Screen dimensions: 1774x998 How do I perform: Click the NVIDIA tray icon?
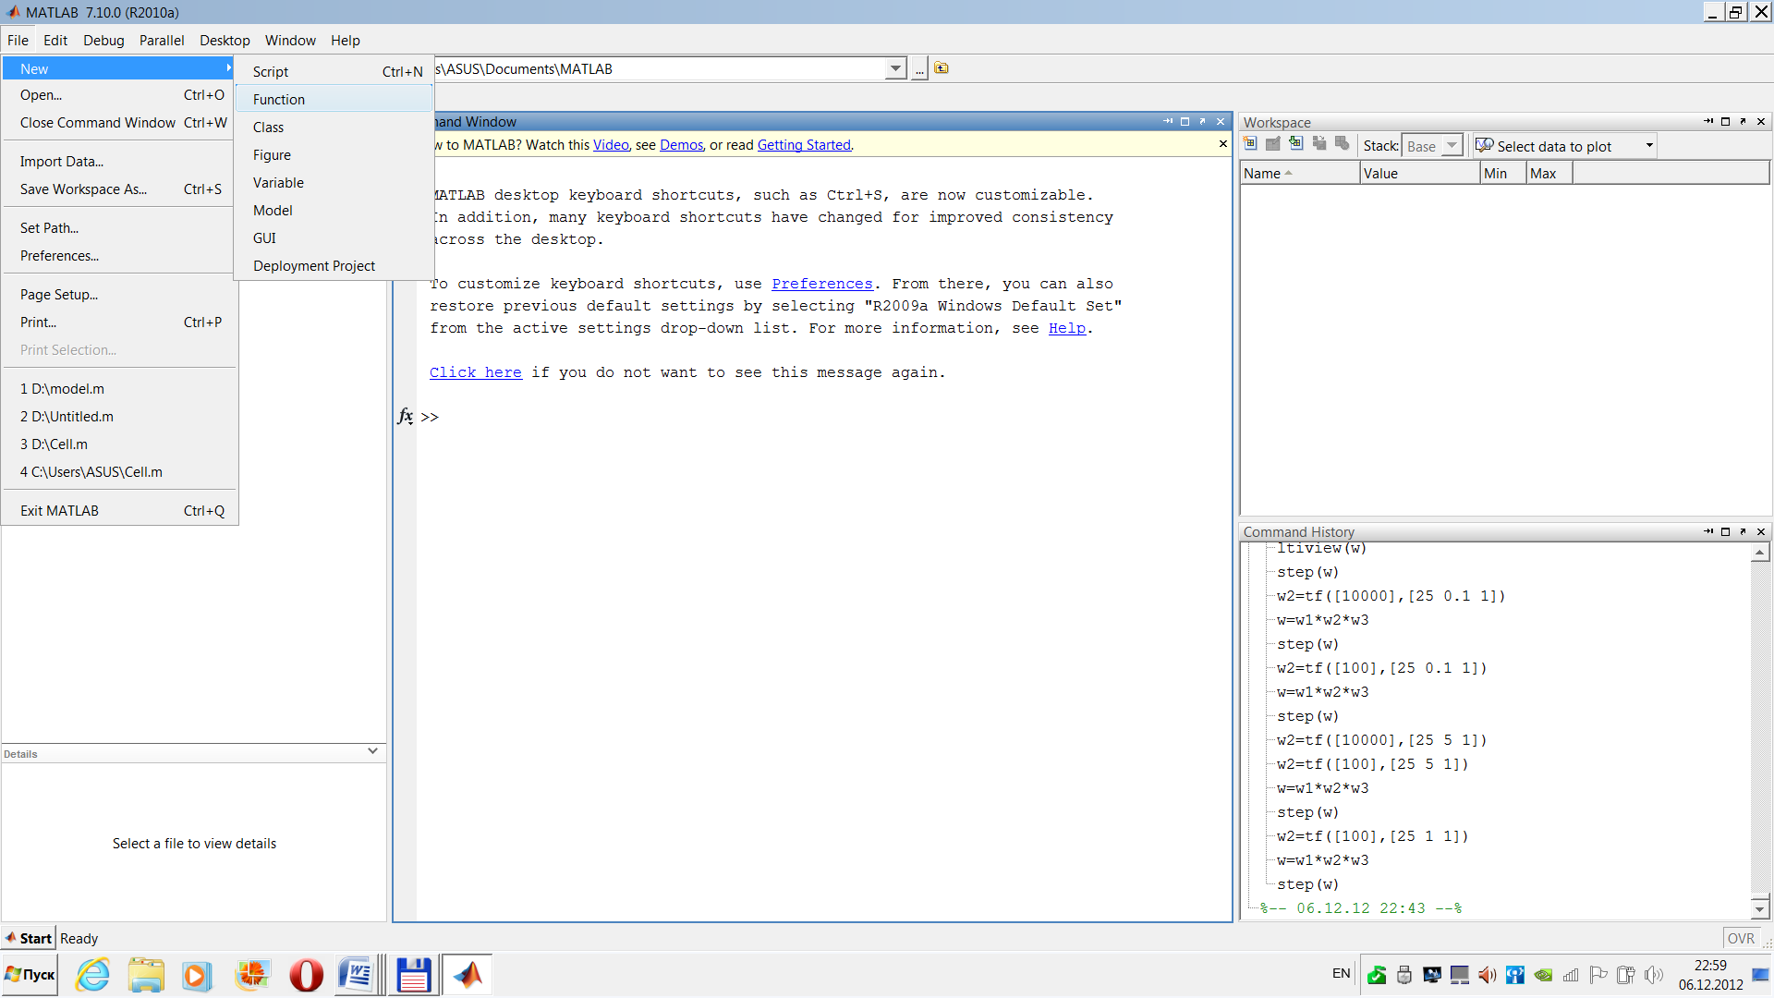coord(1543,975)
